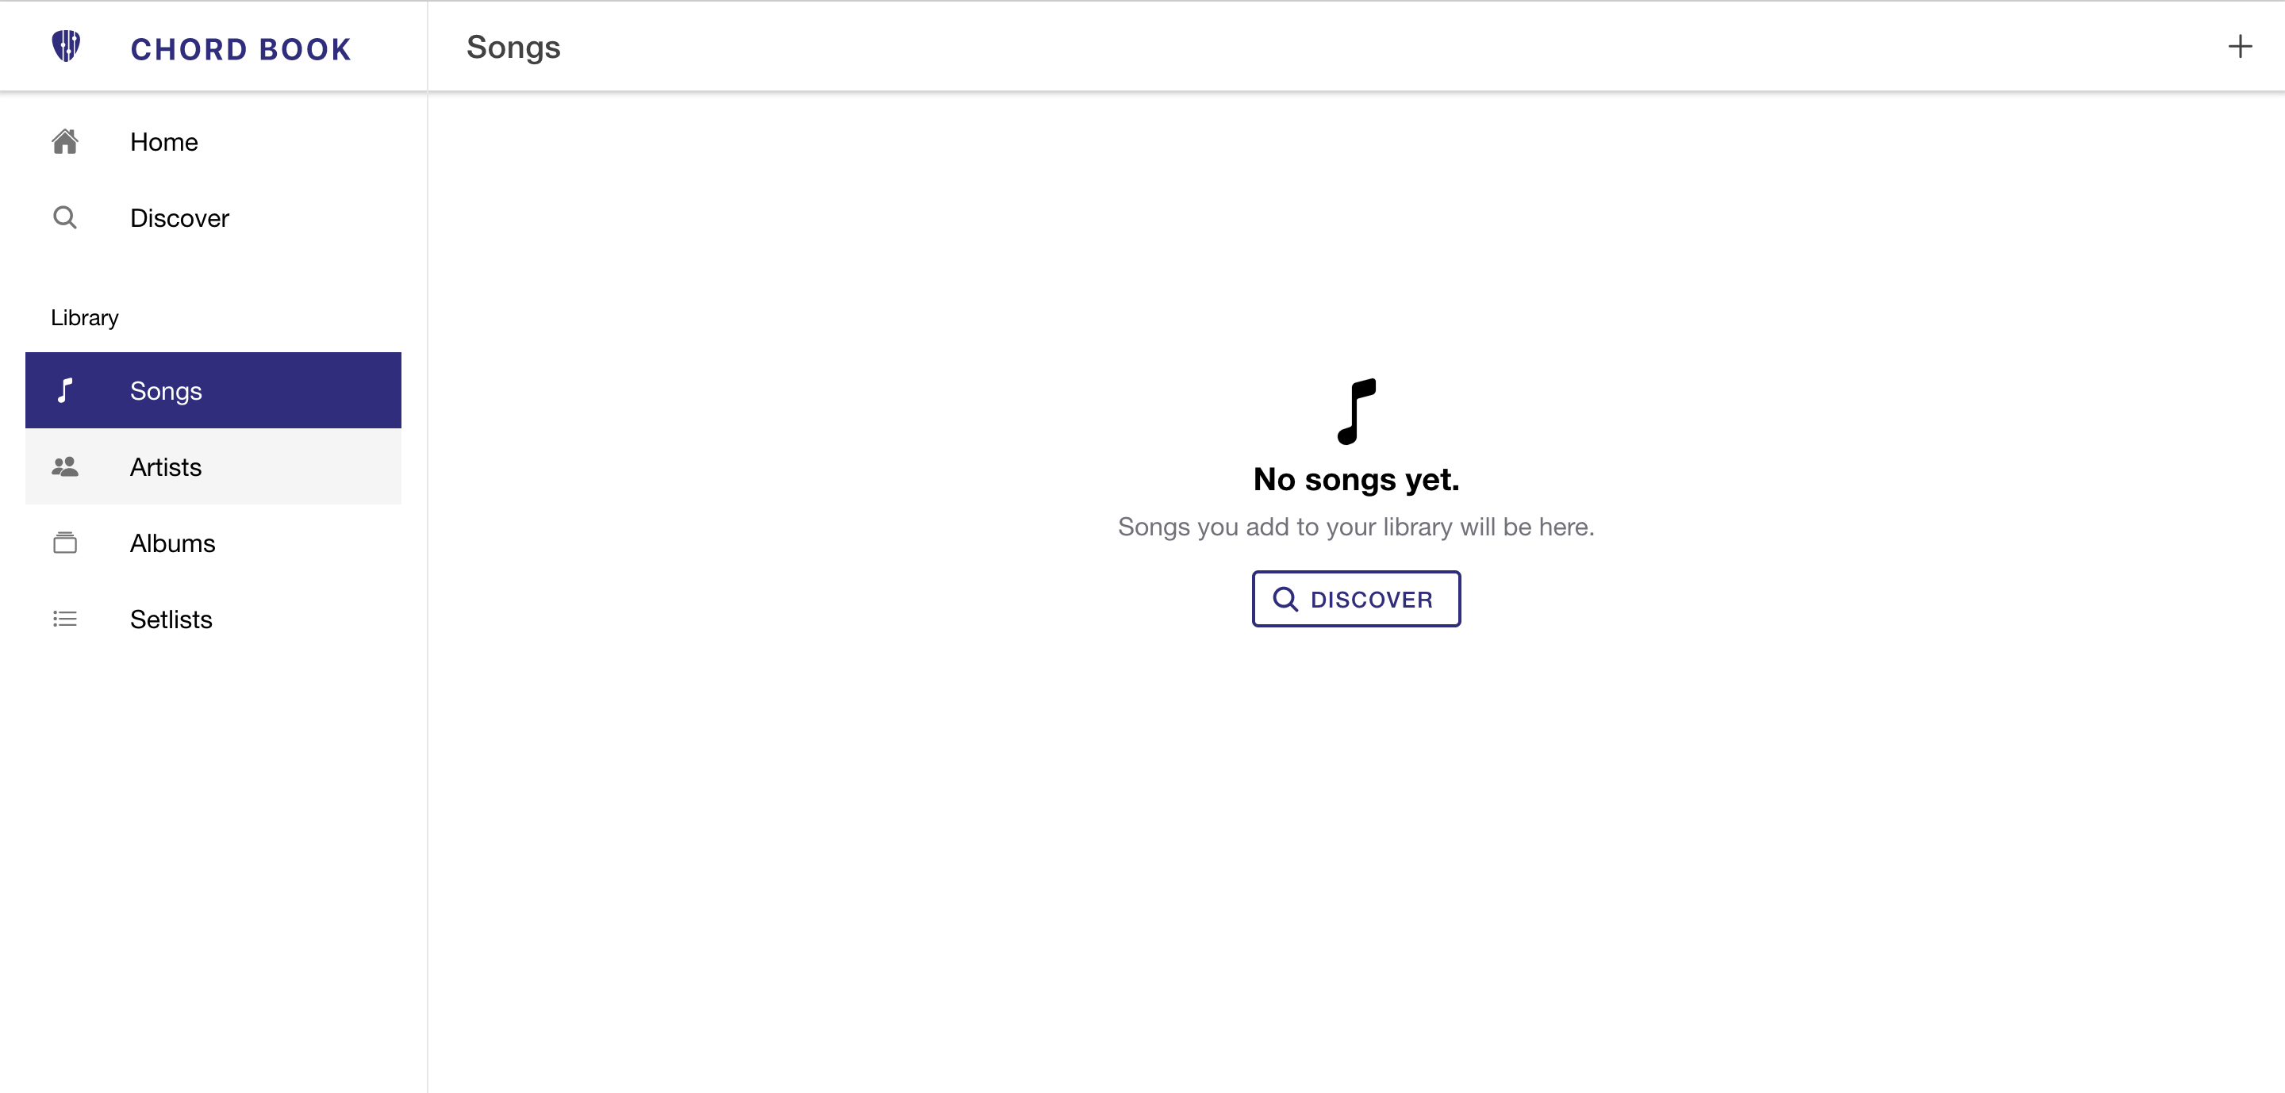Click the search icon inside the Discover button
This screenshot has width=2285, height=1093.
click(x=1285, y=598)
